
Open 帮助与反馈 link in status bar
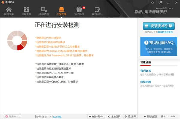[151, 117]
